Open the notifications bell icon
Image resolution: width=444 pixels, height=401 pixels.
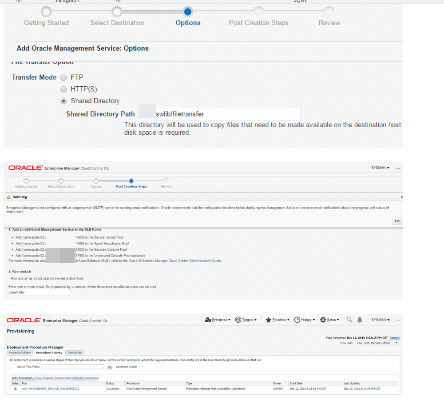click(x=360, y=320)
